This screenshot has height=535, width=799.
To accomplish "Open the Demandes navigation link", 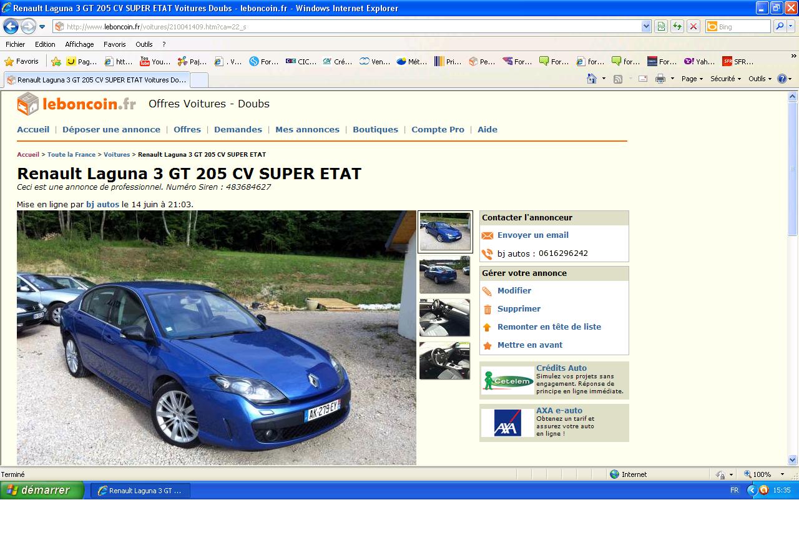I will point(238,129).
